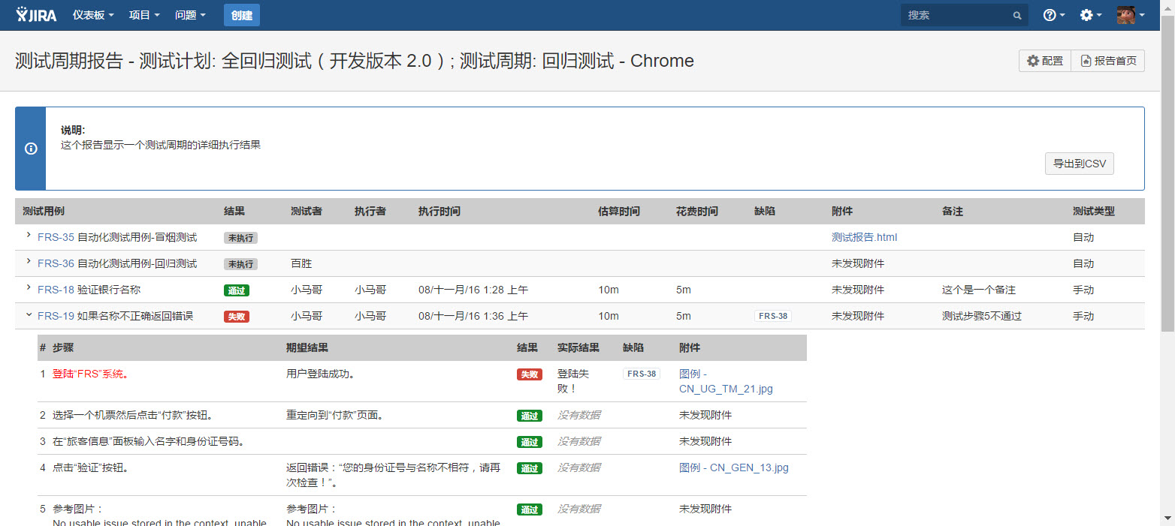This screenshot has width=1175, height=526.
Task: Click the 创建 button
Action: [242, 15]
